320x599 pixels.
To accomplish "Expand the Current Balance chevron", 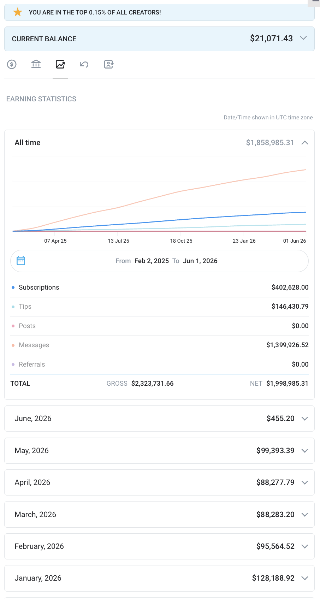I will (x=303, y=38).
